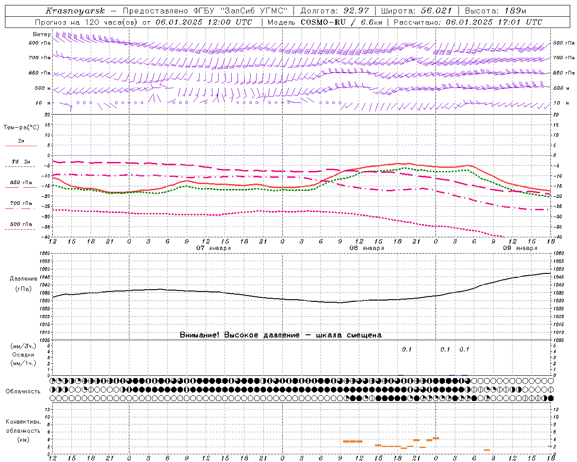Click the Давление pressure panel label

pyautogui.click(x=23, y=279)
